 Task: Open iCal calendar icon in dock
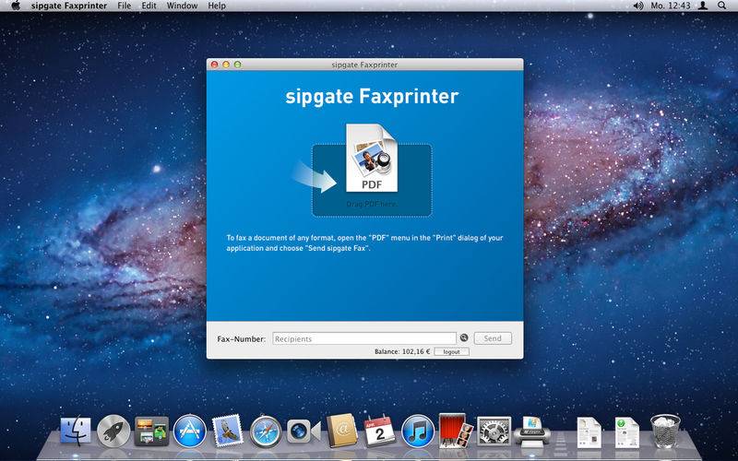point(380,431)
